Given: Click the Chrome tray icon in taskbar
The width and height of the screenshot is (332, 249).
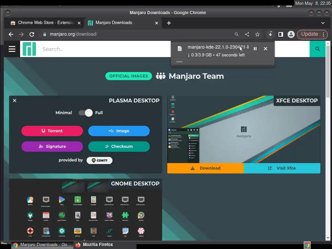Looking at the screenshot, I should pos(307,245).
